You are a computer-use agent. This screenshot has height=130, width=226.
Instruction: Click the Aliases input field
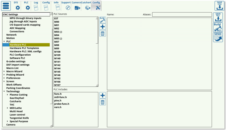(x=182, y=14)
